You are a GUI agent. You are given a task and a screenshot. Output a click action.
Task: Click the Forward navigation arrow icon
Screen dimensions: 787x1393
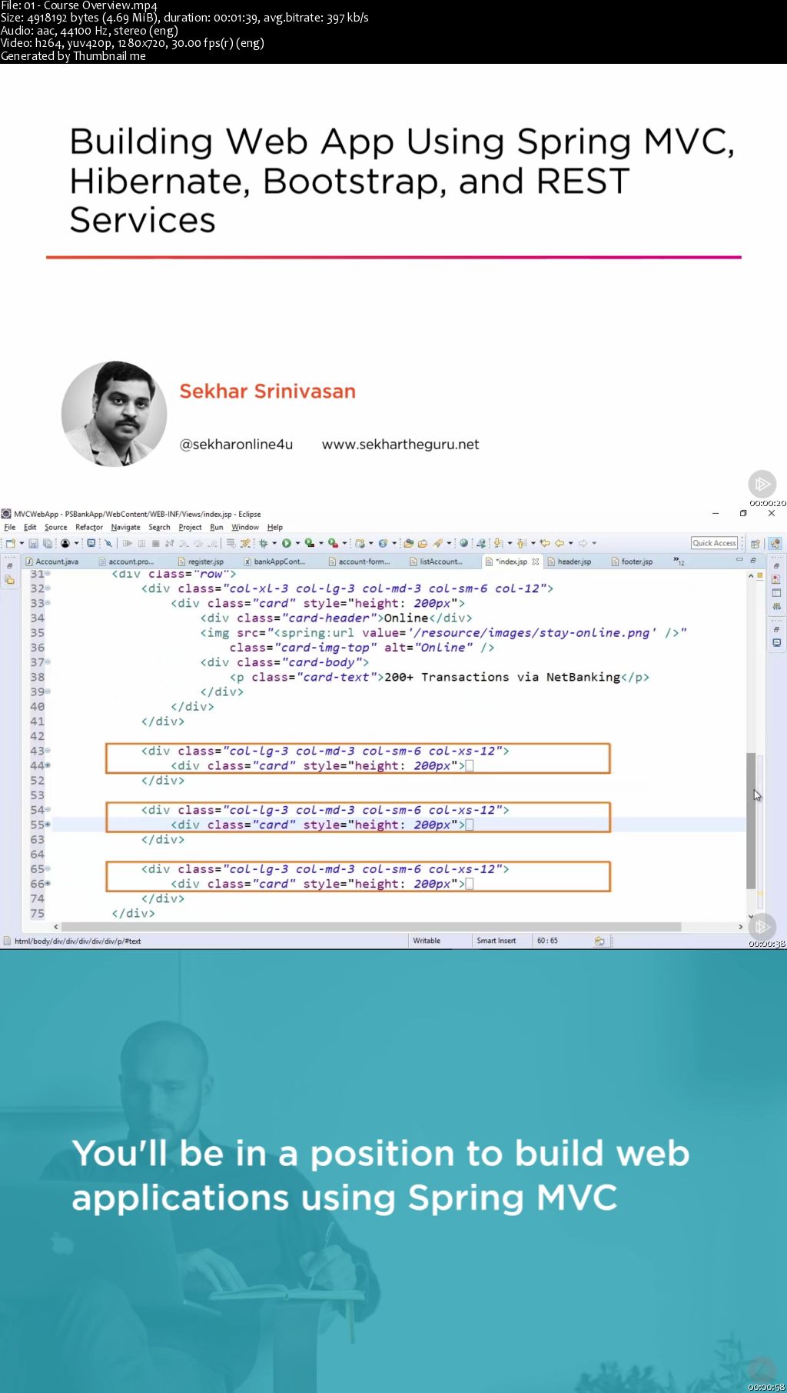pos(583,543)
